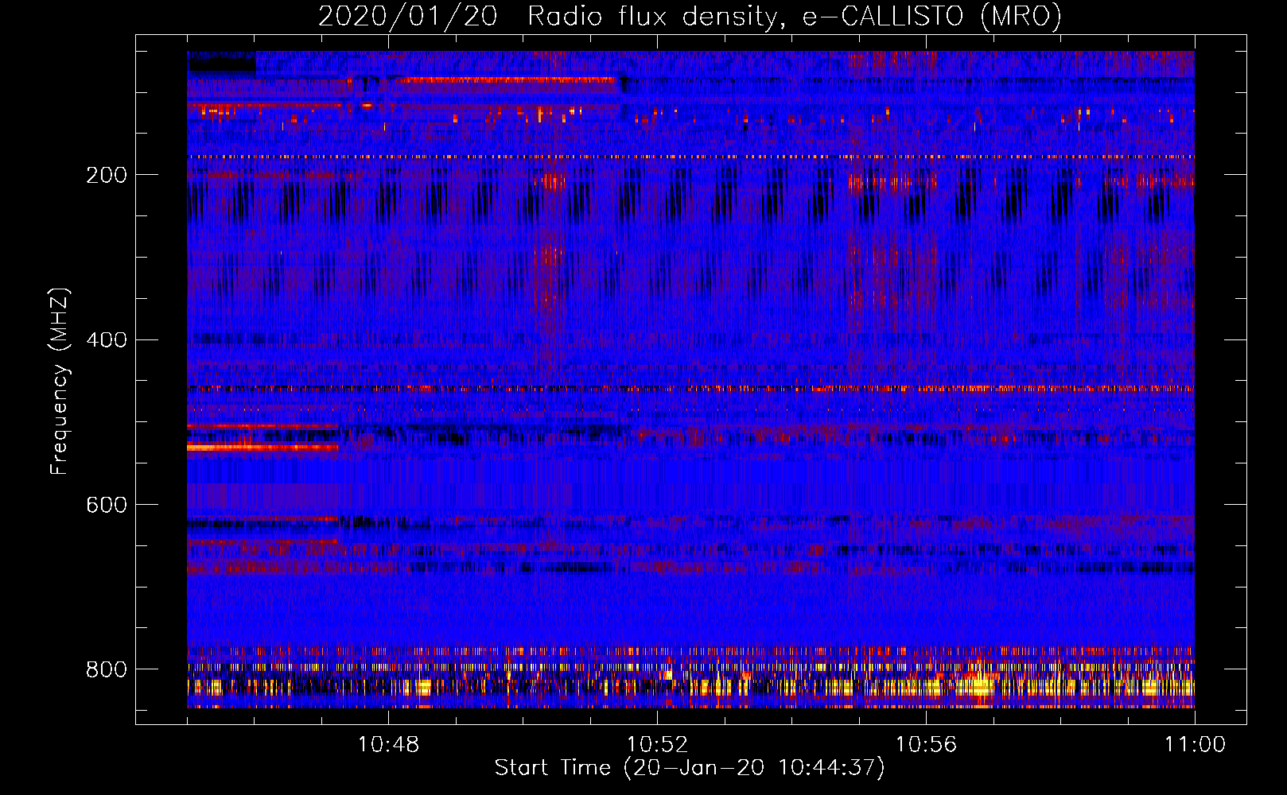Screen dimensions: 1287x795
Task: Click the '10:52' time tick label
Action: [x=657, y=745]
